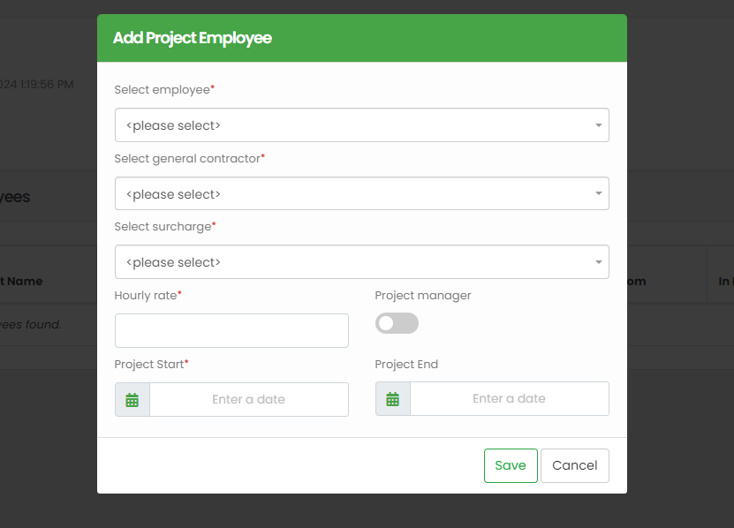Save the new project employee

[511, 465]
